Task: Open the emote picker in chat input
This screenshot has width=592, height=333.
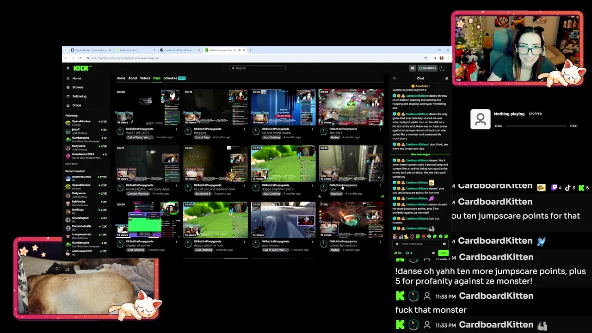Action: point(444,244)
